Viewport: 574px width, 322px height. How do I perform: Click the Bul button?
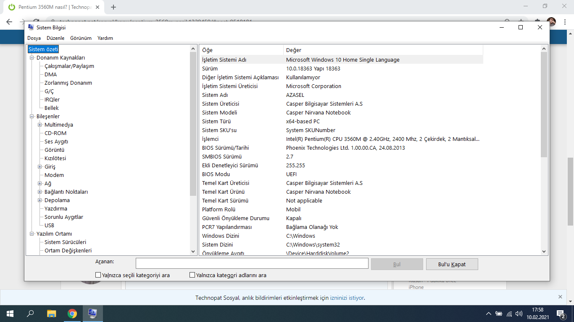397,265
